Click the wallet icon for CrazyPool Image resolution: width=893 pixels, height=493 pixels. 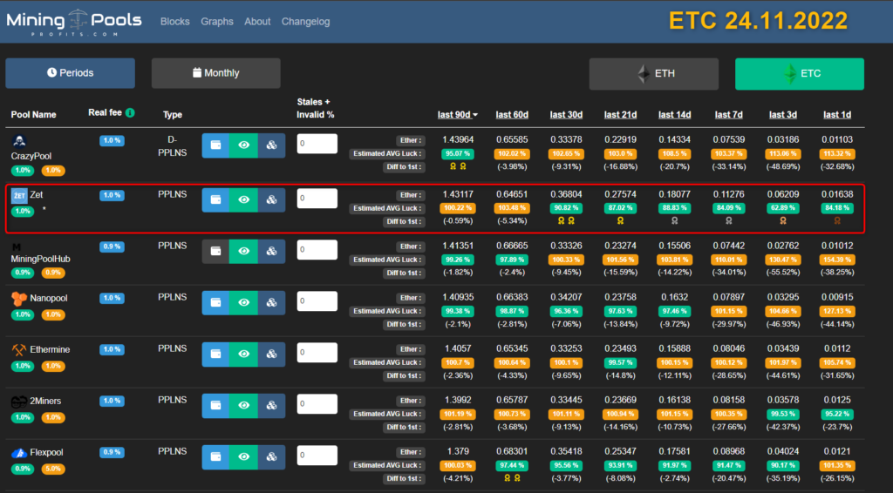pos(215,146)
